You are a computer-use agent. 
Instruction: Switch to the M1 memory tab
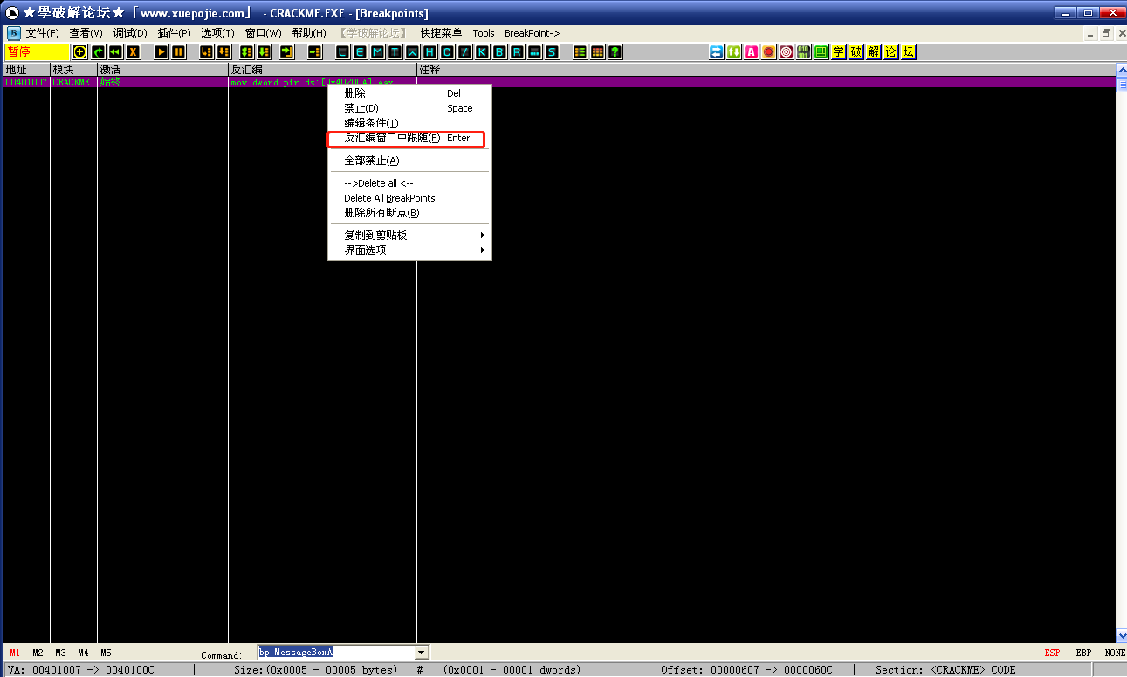15,653
